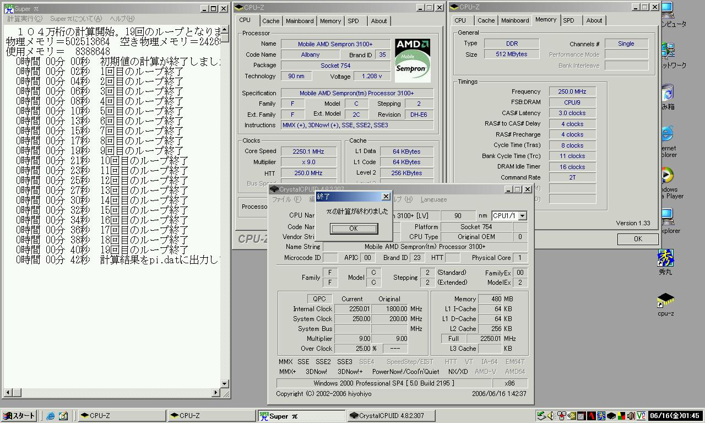Open About tab in CPU-Z memory window
Screen dimensions: 705x423
point(594,20)
